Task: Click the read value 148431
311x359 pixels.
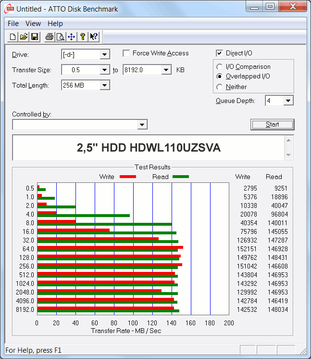Action: (x=278, y=257)
